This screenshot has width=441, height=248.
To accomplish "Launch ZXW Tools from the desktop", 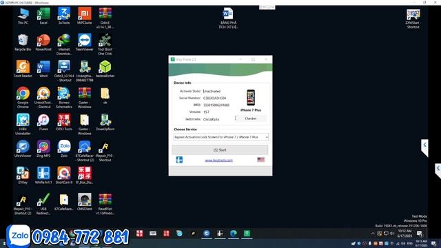I will tap(64, 122).
